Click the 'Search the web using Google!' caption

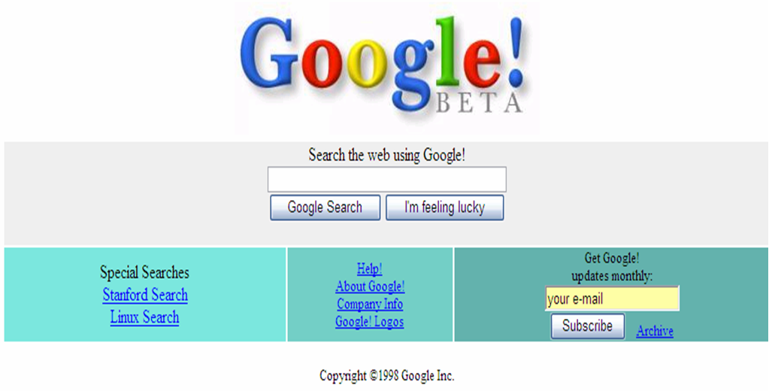(387, 155)
